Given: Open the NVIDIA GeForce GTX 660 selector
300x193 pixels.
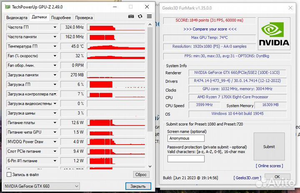Looking at the screenshot, I should click(x=42, y=186).
